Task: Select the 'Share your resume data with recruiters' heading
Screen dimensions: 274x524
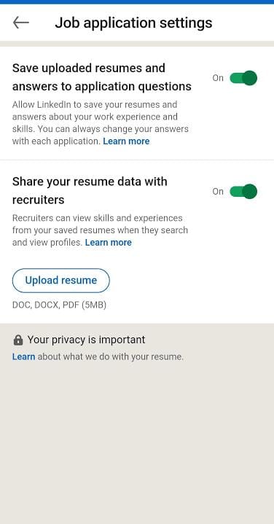Action: click(90, 190)
